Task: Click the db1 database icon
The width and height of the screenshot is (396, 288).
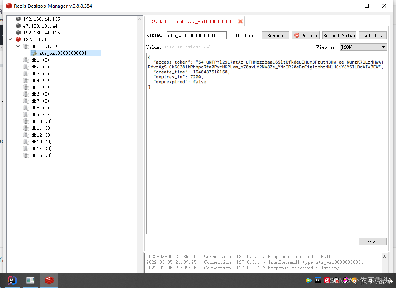Action: pos(26,60)
